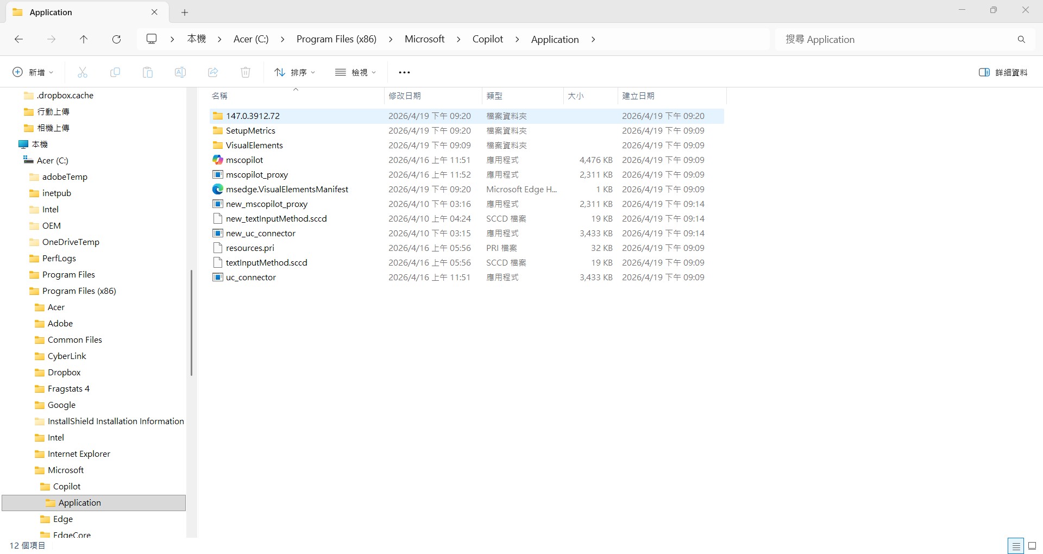Select 本機 in the navigation tree
This screenshot has width=1043, height=554.
point(40,144)
